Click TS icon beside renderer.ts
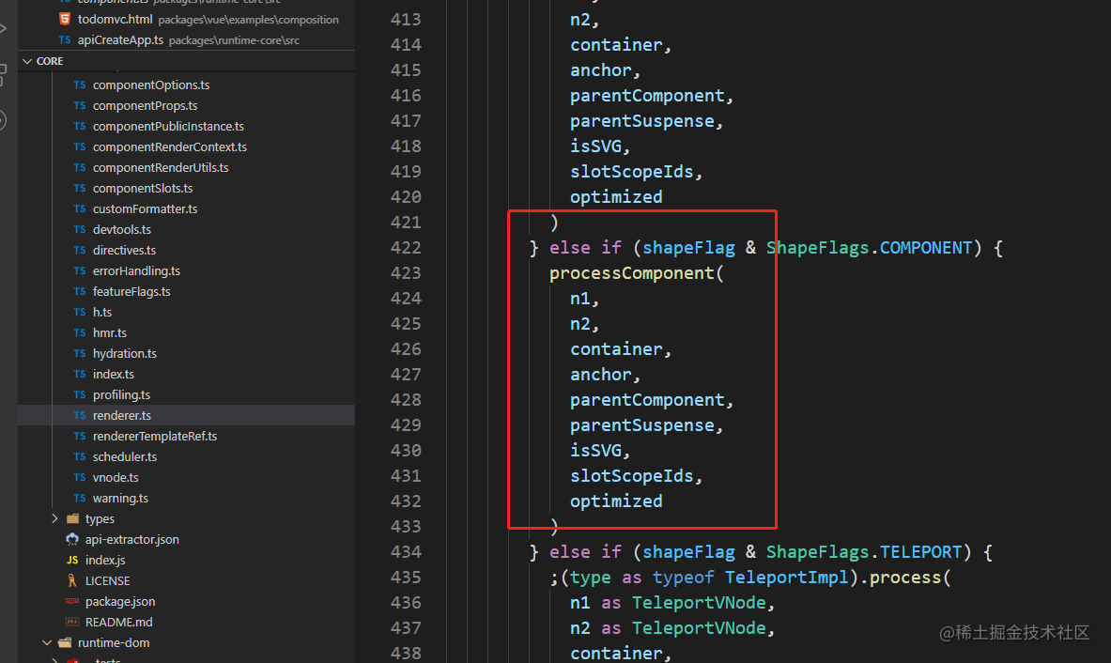1111x663 pixels. click(x=79, y=416)
